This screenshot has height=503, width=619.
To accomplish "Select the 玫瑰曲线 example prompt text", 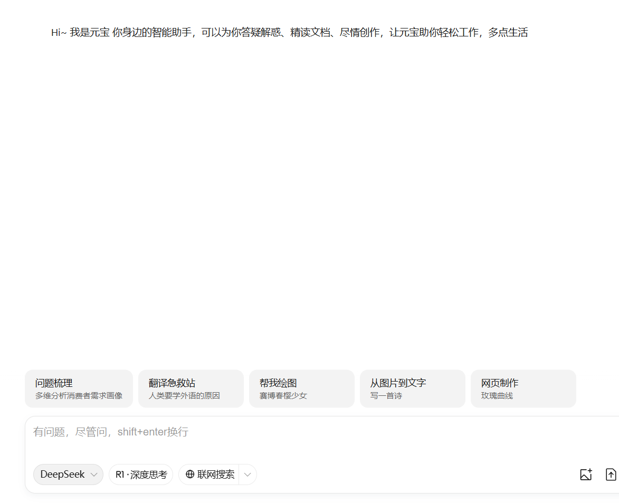I will click(497, 396).
